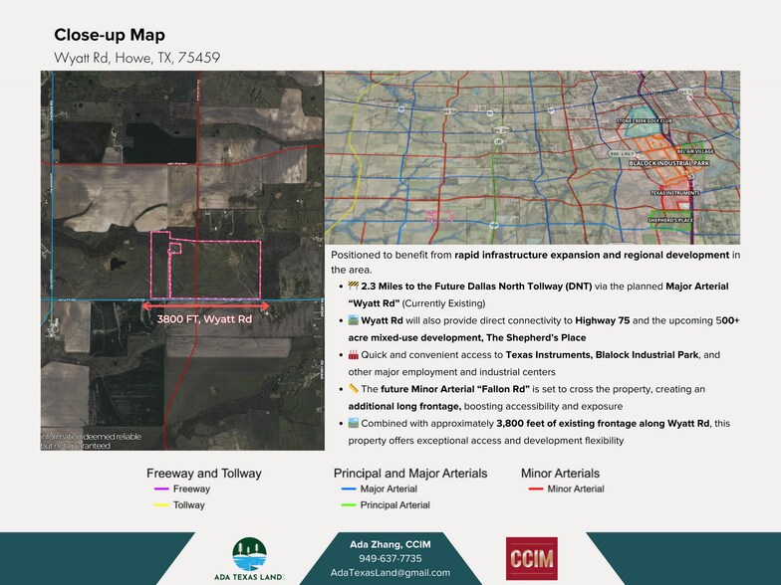Open the regional arterial road map image
781x585 pixels.
(x=532, y=157)
